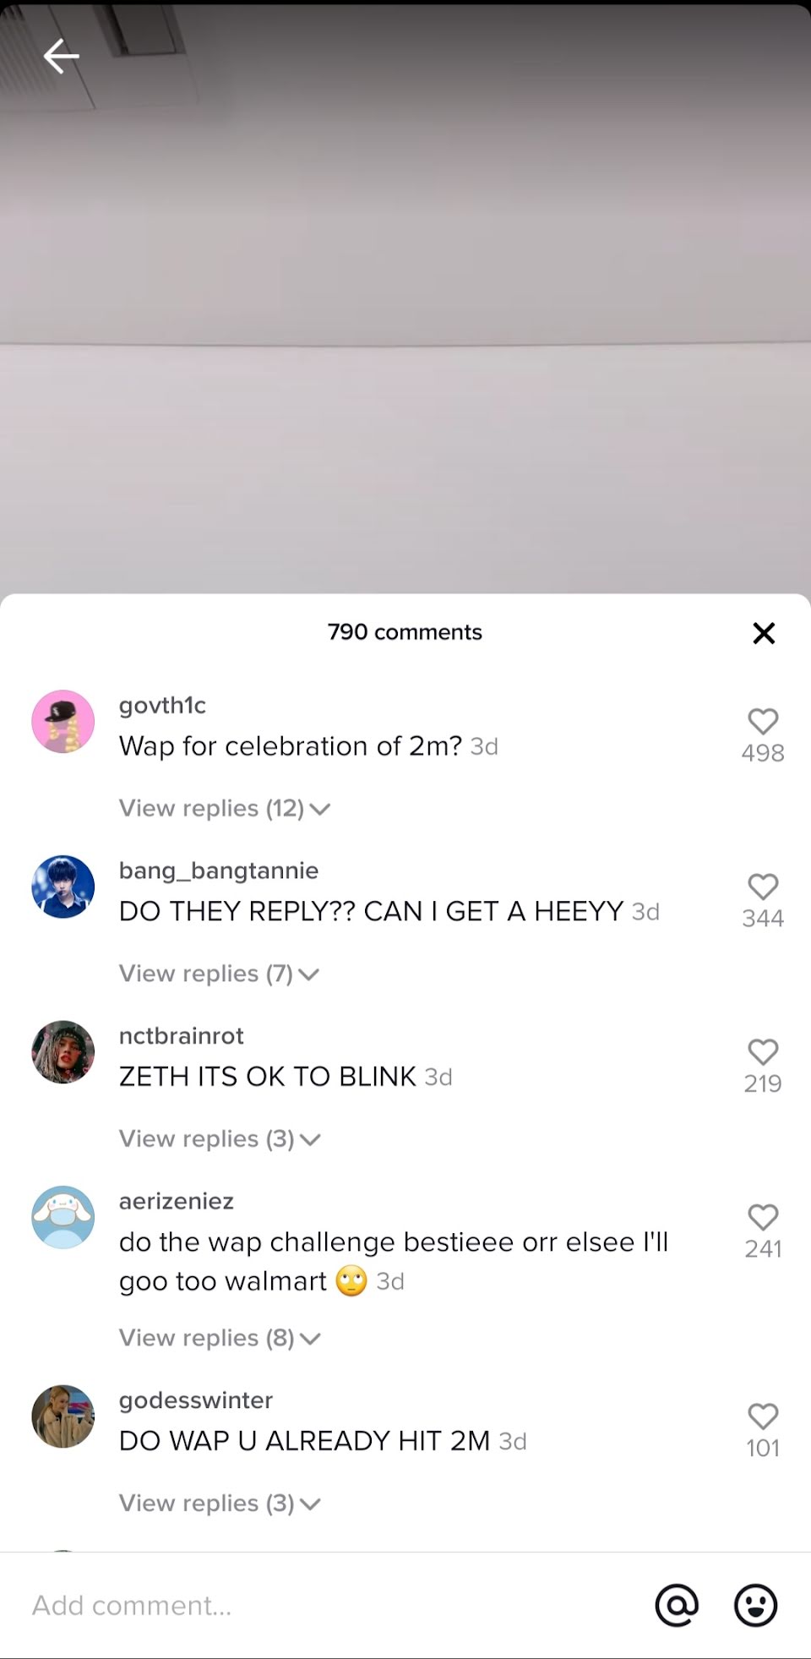Screen dimensions: 811x1659
Task: Tap the heart on aerizeniez's comment
Action: (x=763, y=1217)
